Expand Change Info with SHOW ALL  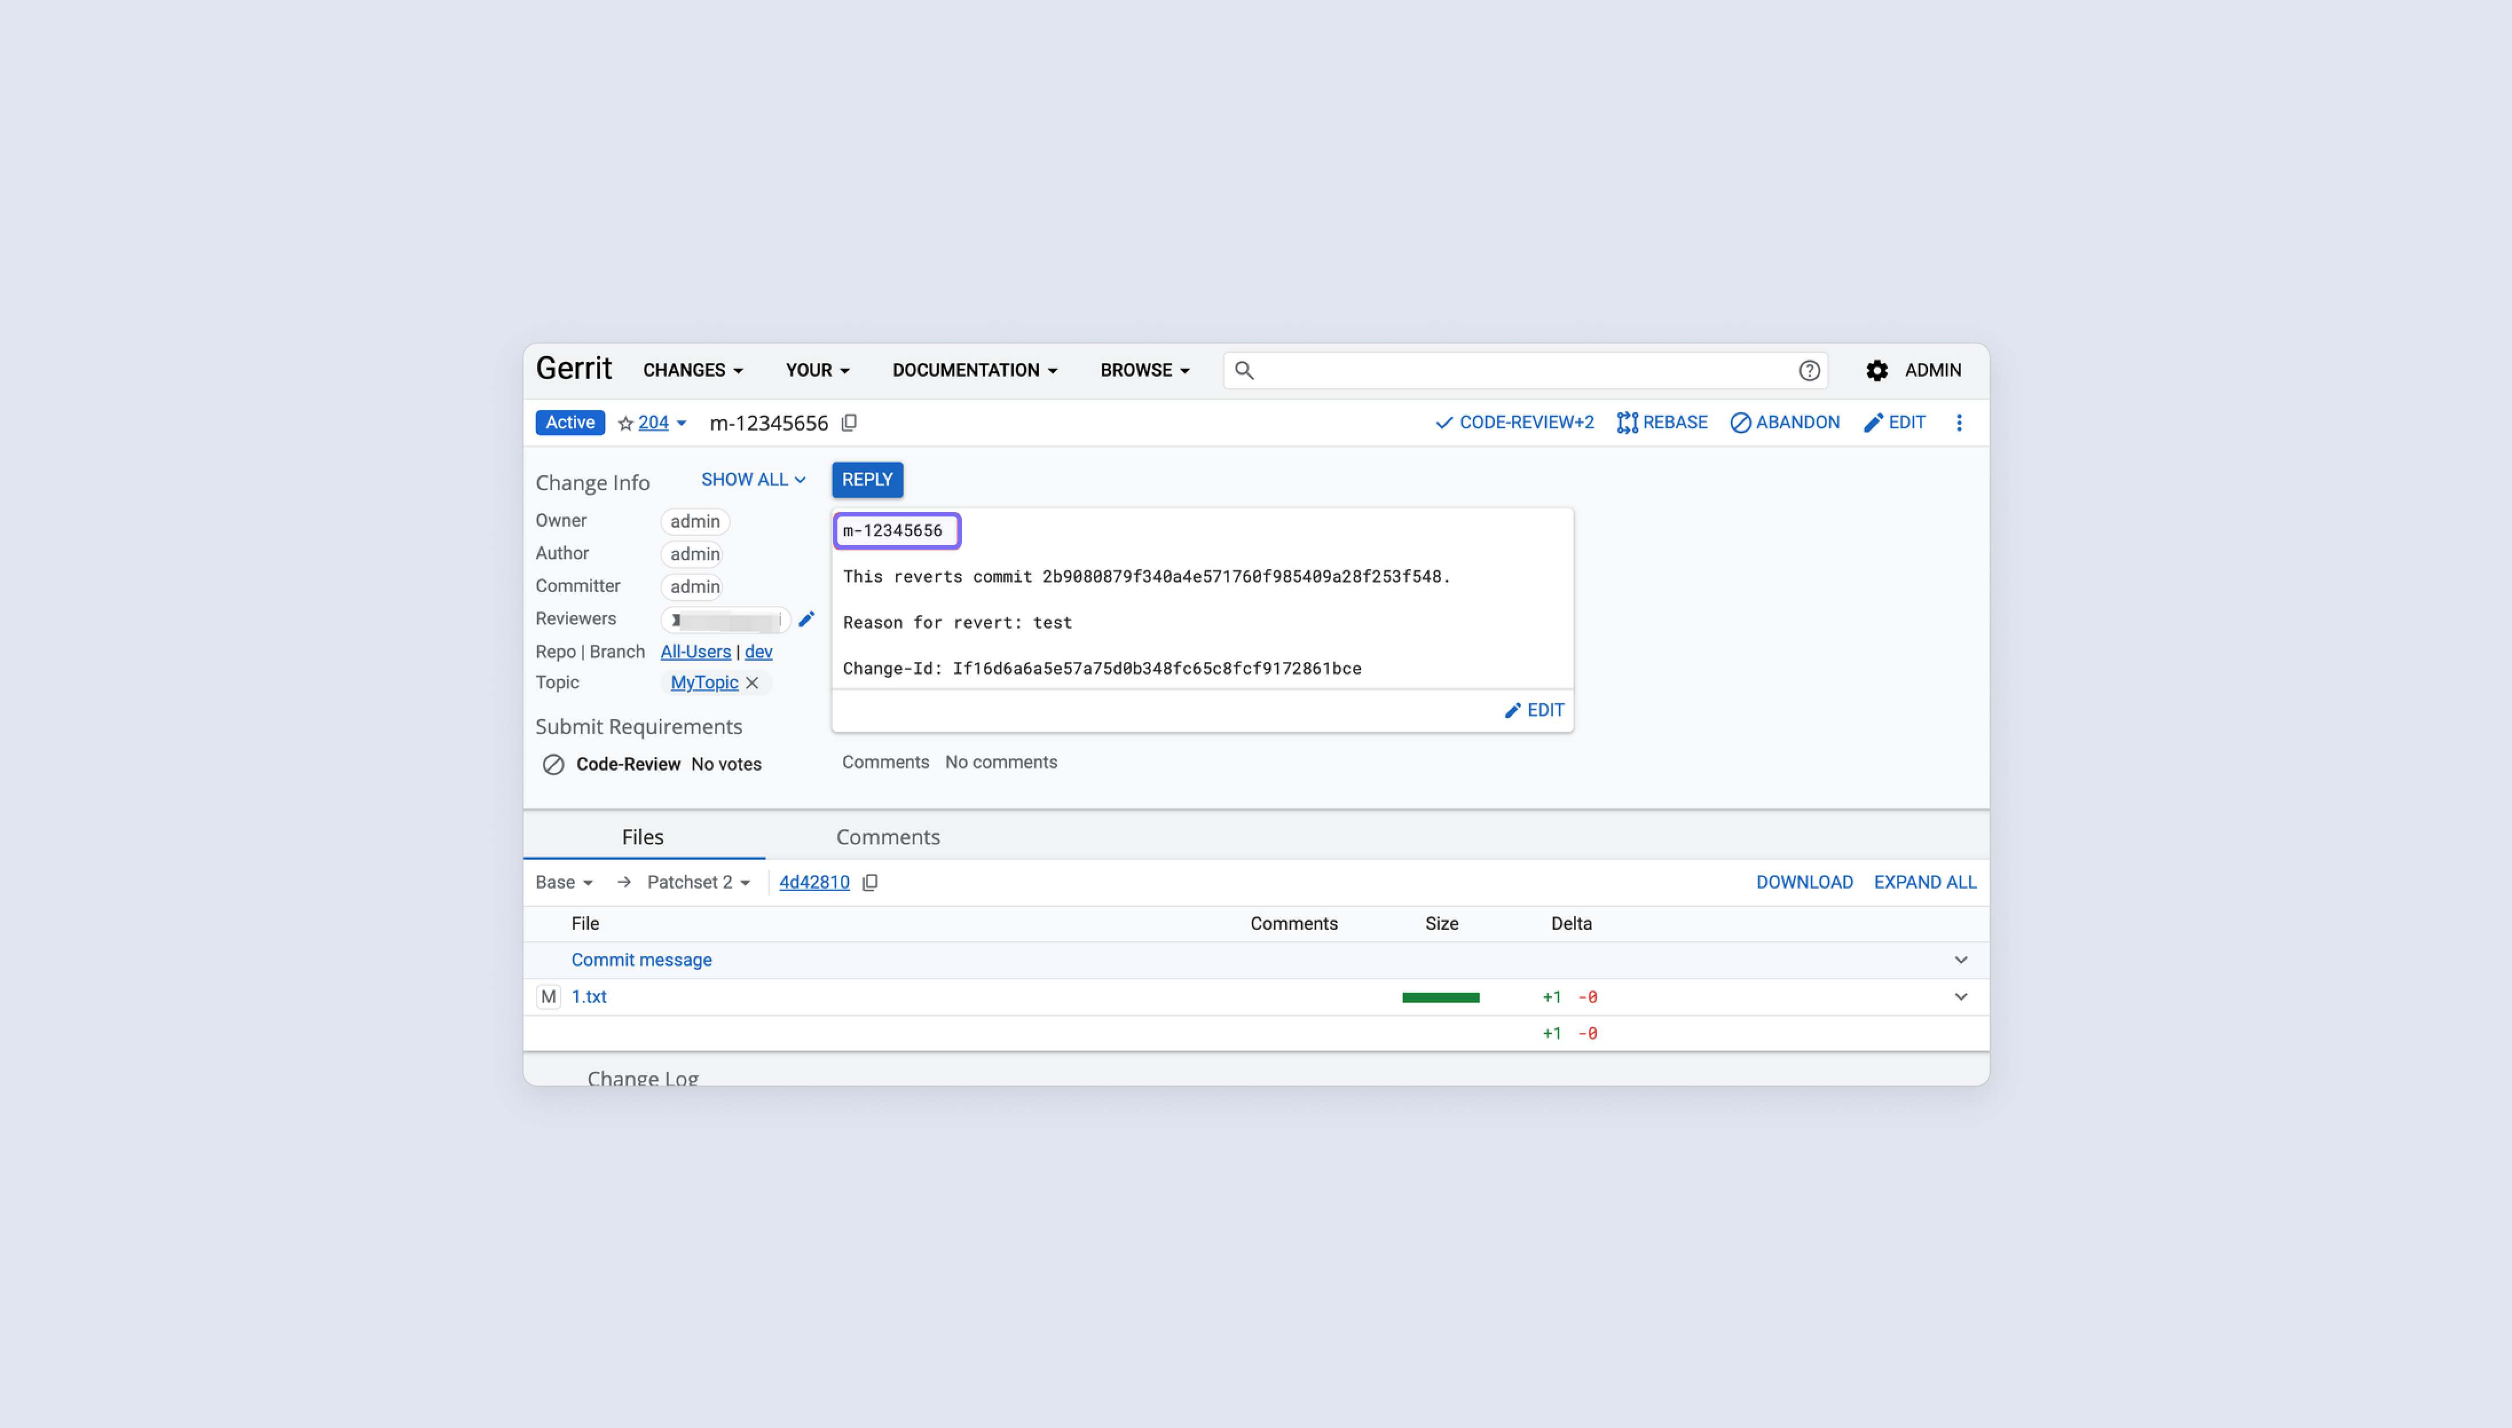pyautogui.click(x=753, y=480)
